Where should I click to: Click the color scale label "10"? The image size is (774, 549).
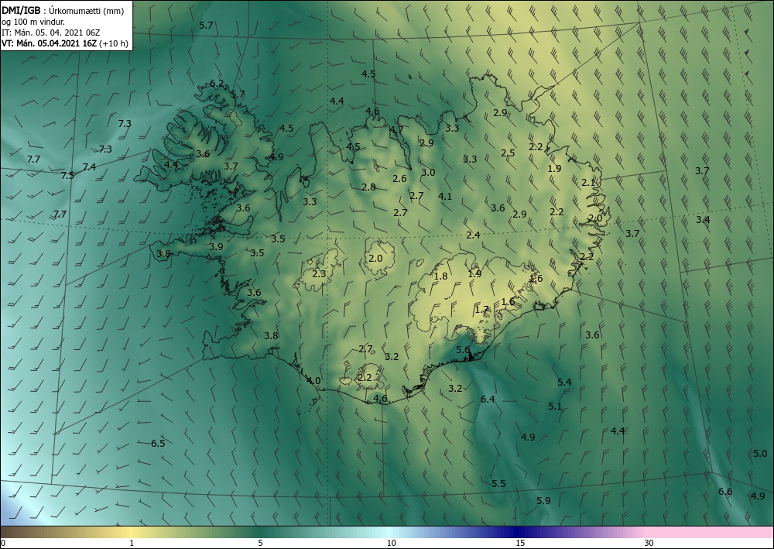point(391,544)
